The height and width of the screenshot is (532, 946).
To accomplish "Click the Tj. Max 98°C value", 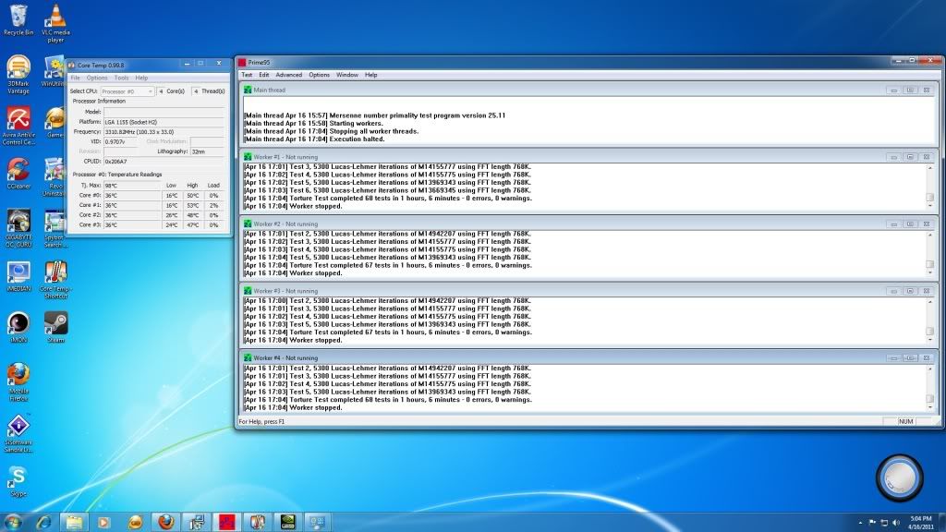I will pos(131,186).
